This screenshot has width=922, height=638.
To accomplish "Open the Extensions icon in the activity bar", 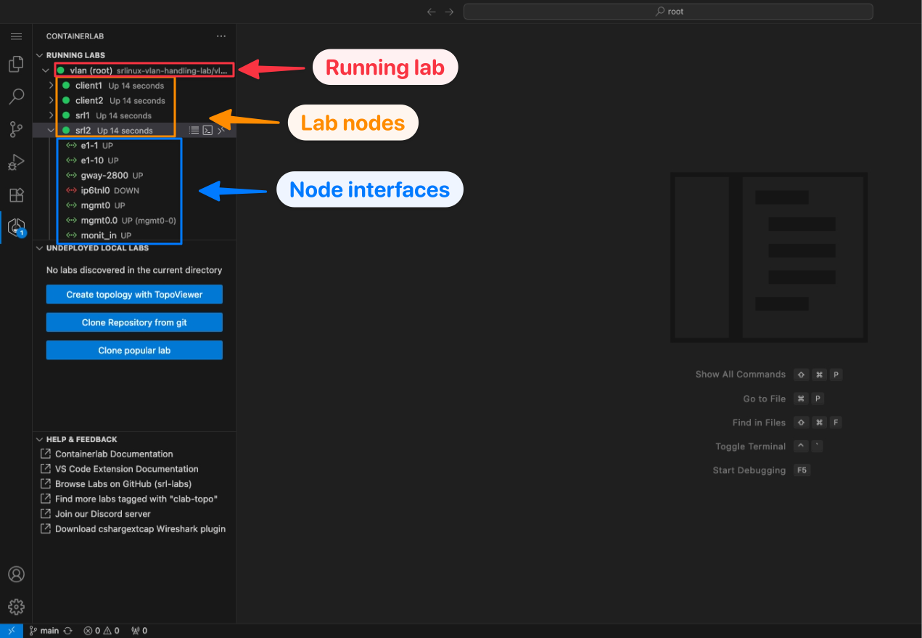I will click(x=16, y=195).
